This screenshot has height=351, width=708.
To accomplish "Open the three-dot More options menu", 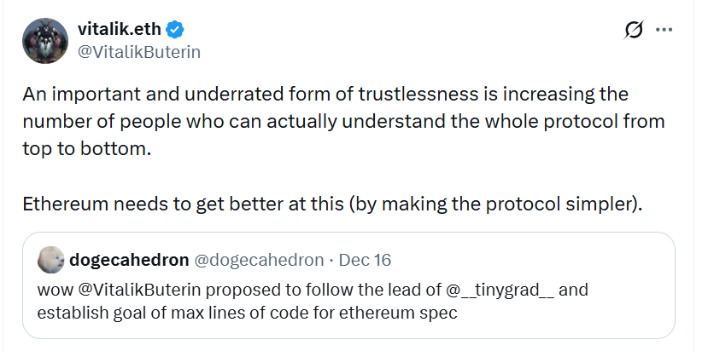I will pos(664,30).
